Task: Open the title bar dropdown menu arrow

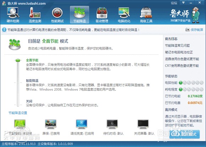Action: (183, 2)
